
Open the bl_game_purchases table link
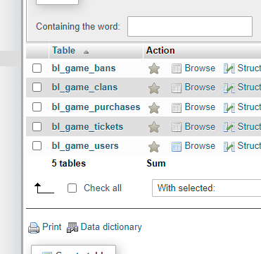(x=96, y=107)
